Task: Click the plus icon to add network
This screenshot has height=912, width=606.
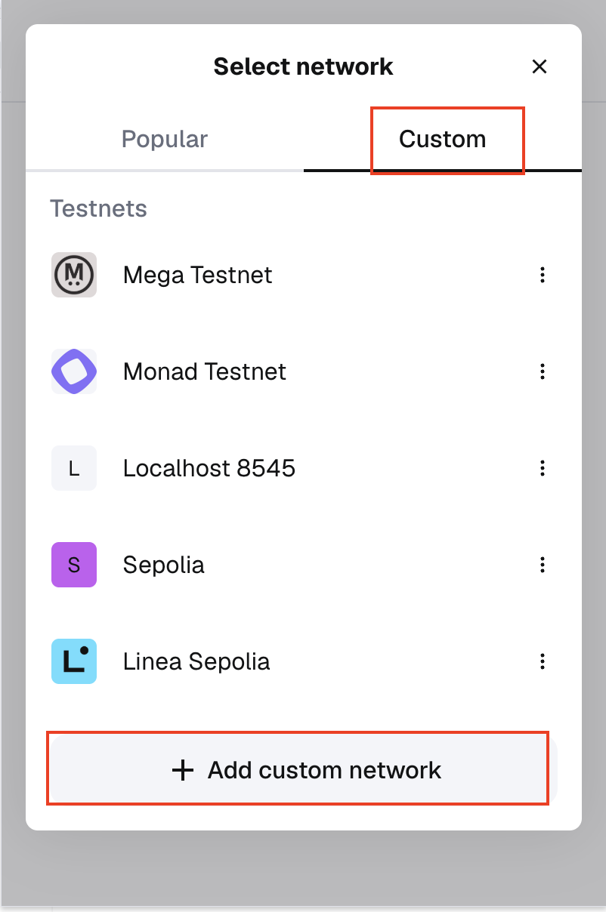Action: click(x=183, y=770)
